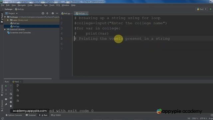213x120 pixels.
Task: Open the Python Console tool window
Action: pos(14,115)
